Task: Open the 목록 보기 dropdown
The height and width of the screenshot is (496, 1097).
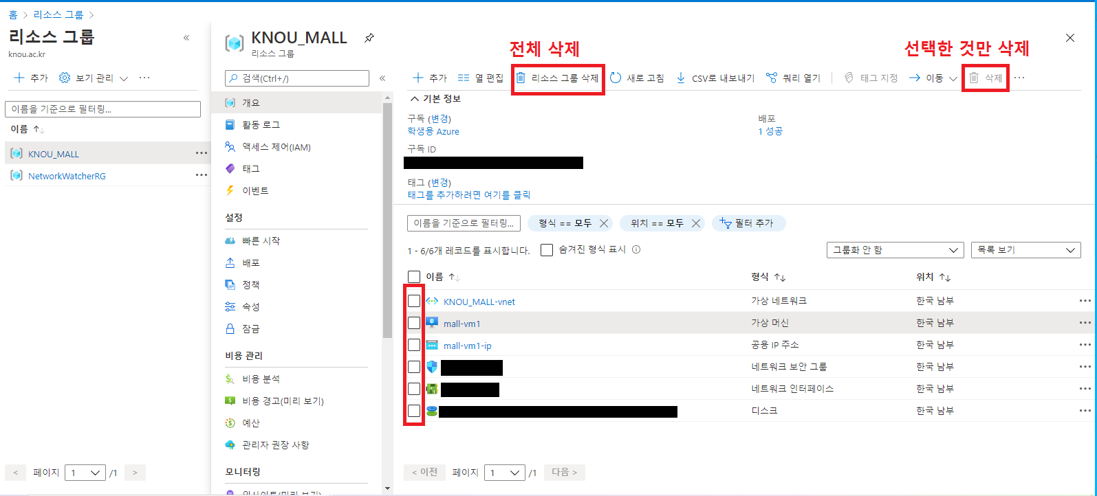Action: (x=1025, y=250)
